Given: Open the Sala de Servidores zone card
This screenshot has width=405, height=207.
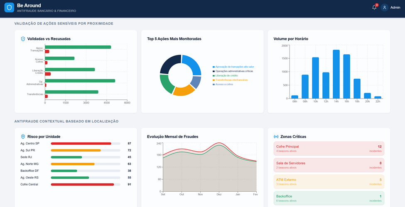Looking at the screenshot, I should pyautogui.click(x=329, y=165).
